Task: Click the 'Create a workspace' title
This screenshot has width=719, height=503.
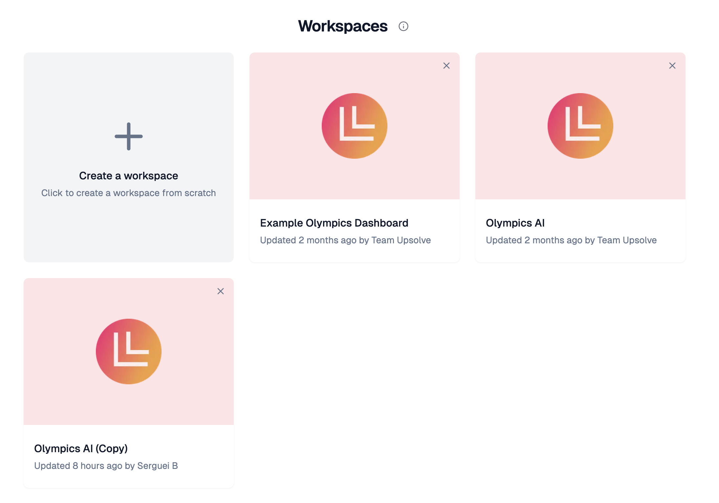Action: [129, 176]
